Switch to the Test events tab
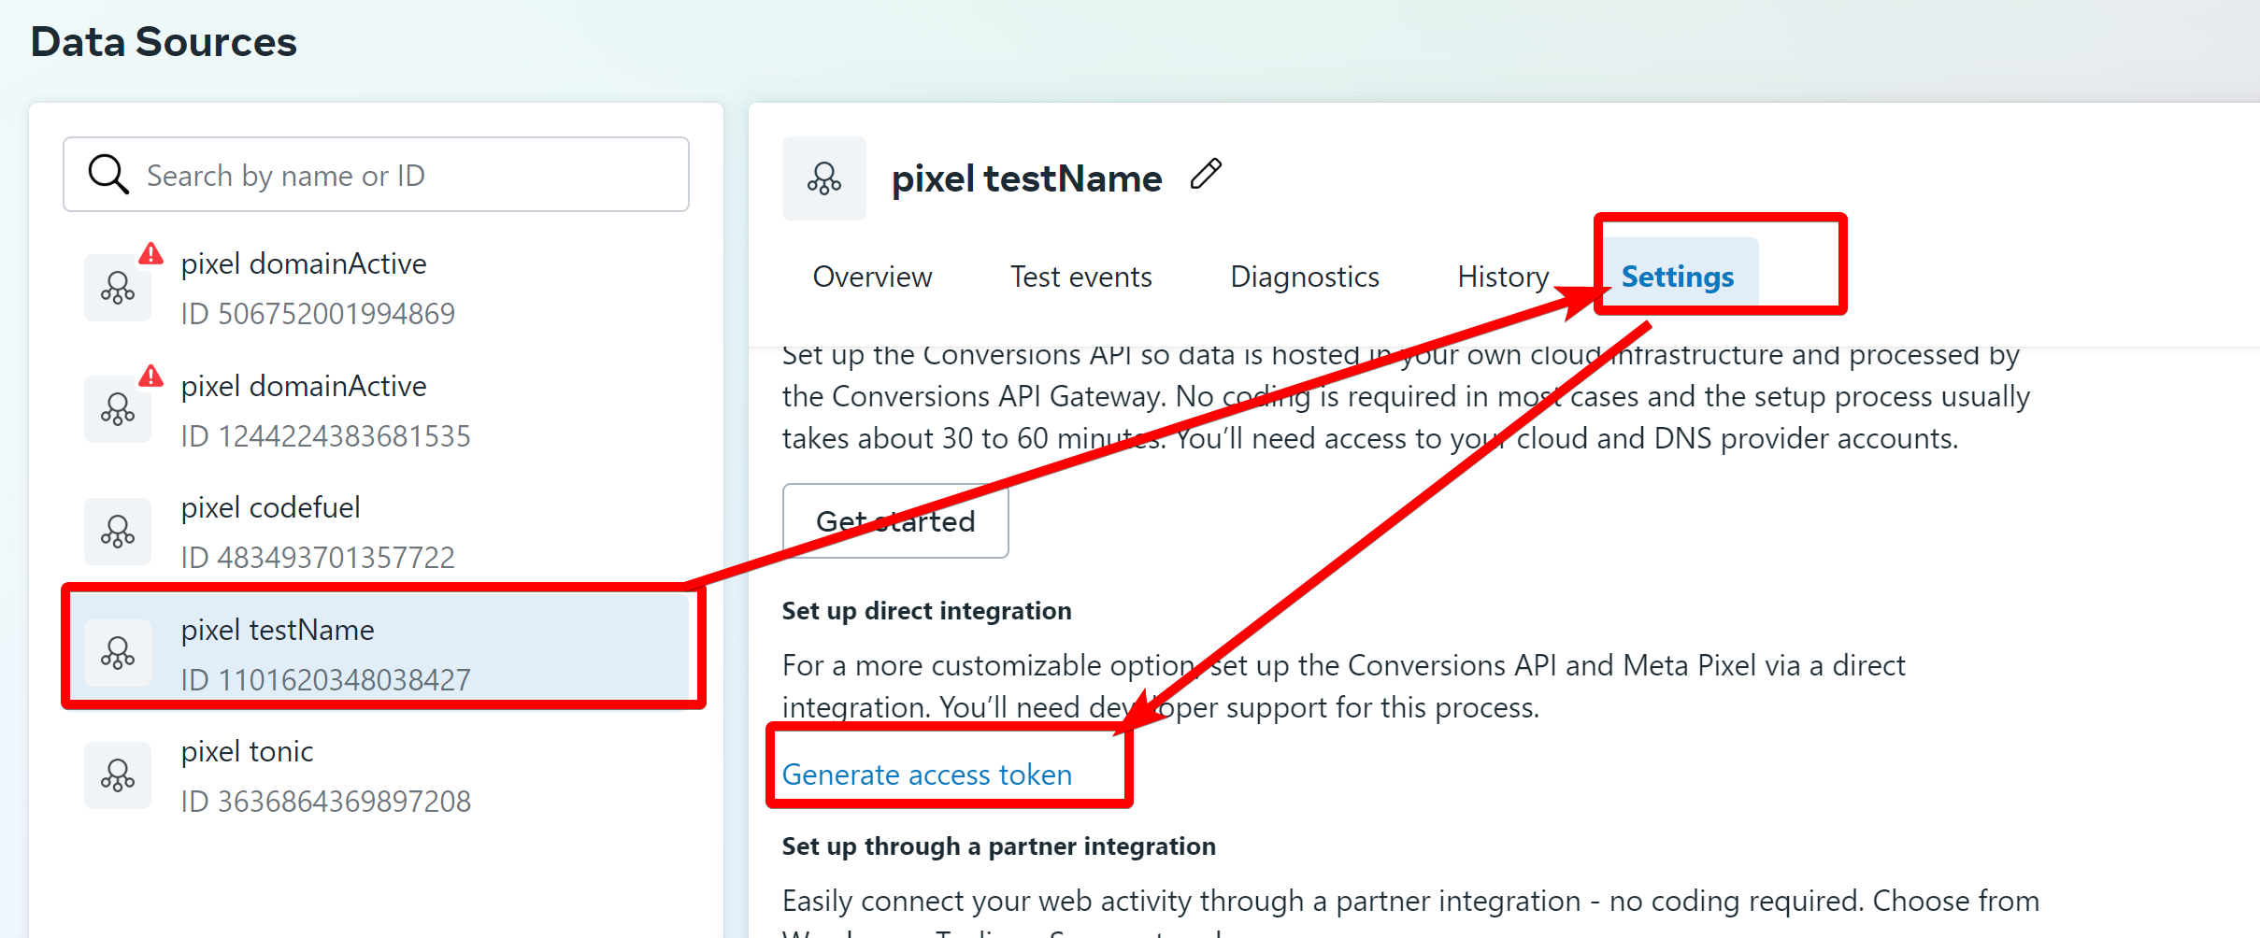Viewport: 2260px width, 938px height. click(1080, 277)
